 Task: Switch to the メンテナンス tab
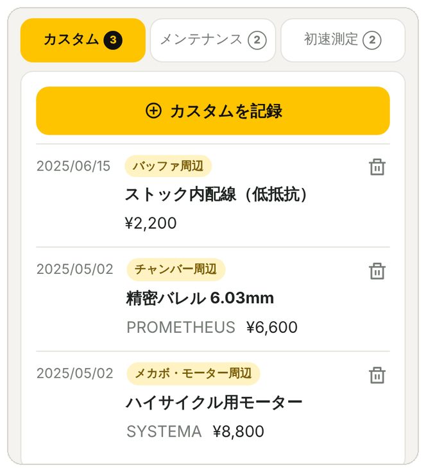pyautogui.click(x=213, y=40)
